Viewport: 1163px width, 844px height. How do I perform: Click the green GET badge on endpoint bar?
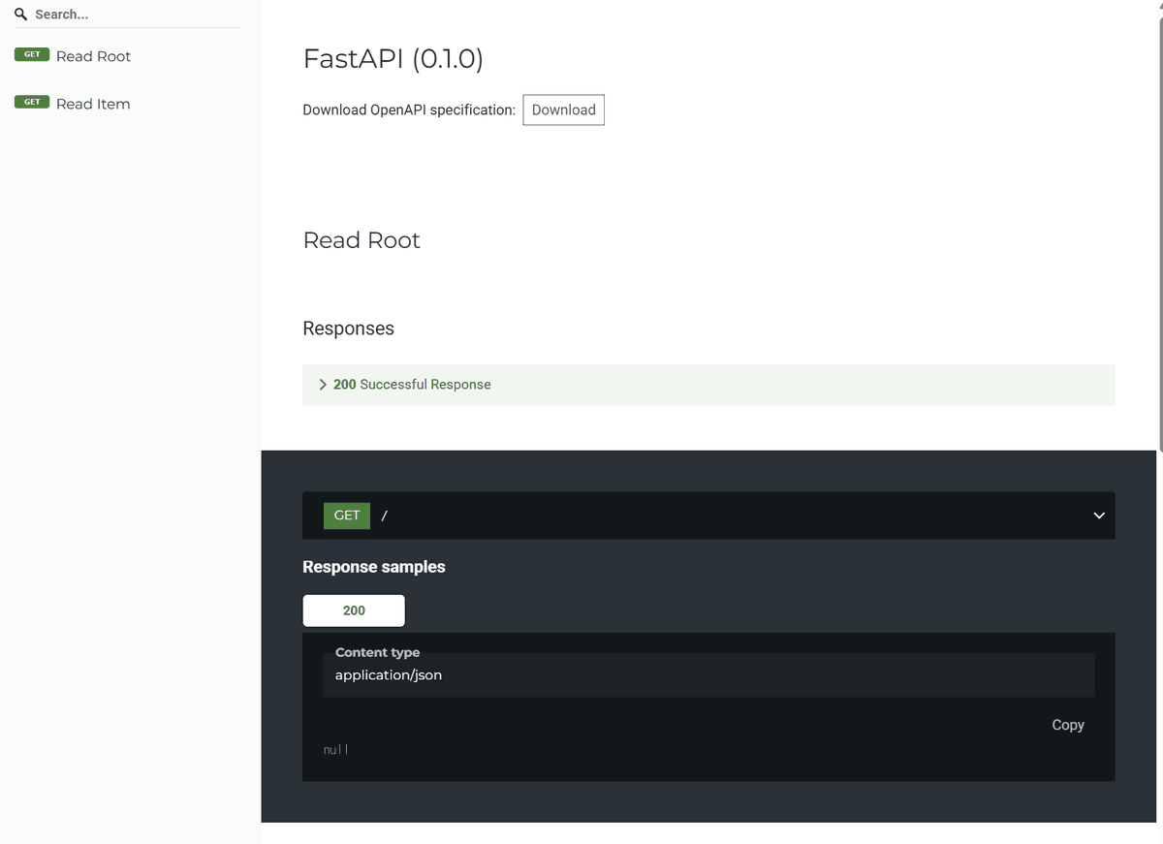[x=347, y=516]
